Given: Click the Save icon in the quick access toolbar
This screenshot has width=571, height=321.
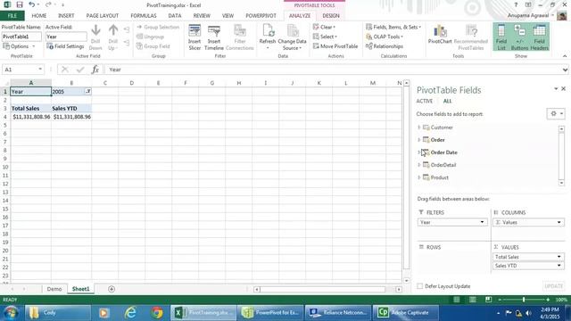Looking at the screenshot, I should pyautogui.click(x=20, y=4).
